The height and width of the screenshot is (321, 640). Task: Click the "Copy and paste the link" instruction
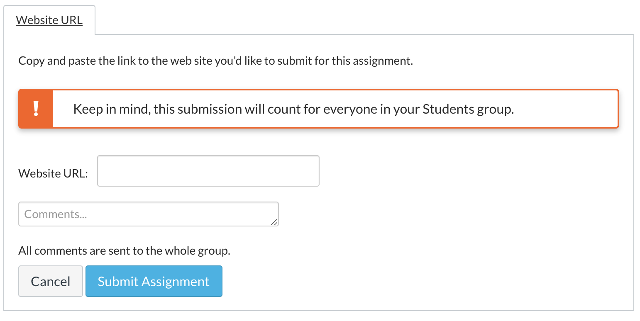pyautogui.click(x=215, y=61)
